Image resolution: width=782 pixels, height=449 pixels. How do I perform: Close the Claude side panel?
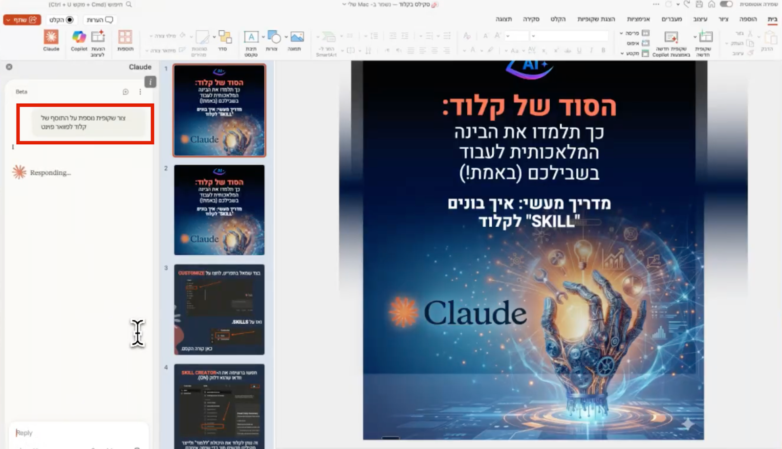[9, 67]
